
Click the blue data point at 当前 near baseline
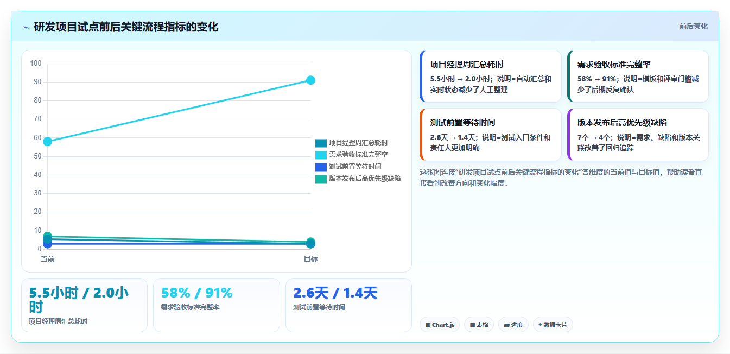tap(48, 244)
